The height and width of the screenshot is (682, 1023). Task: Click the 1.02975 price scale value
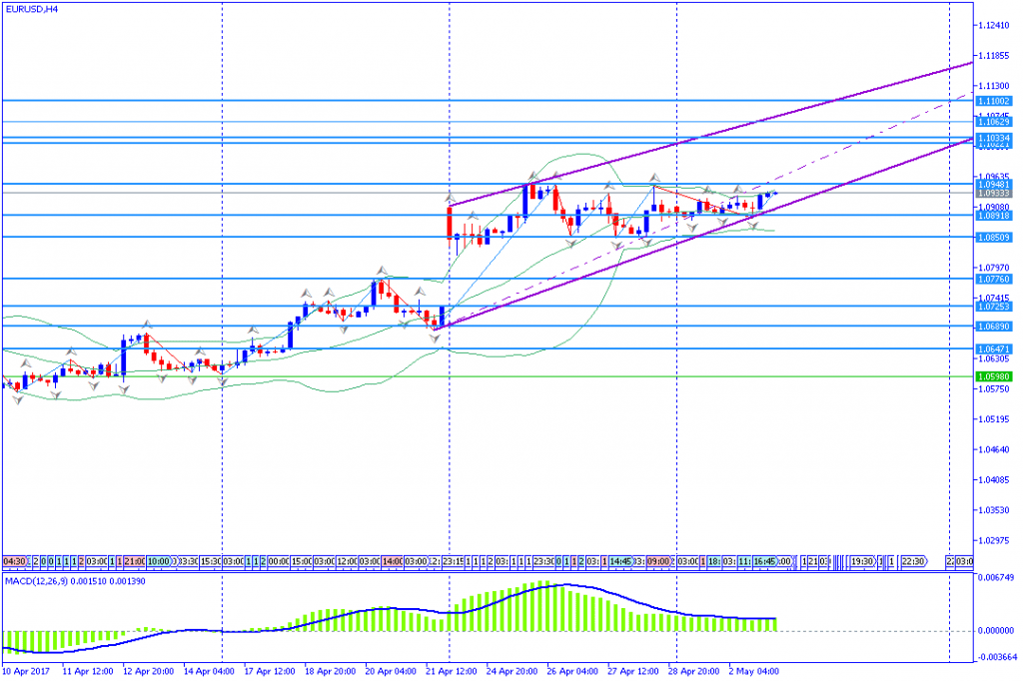[x=994, y=540]
